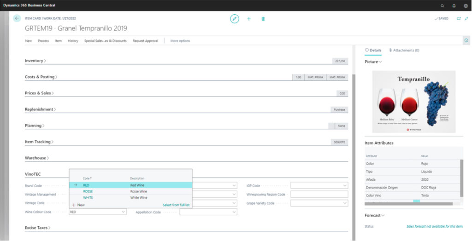Screen dimensions: 472x241
Task: Click the Purchase replenishment value
Action: [x=339, y=109]
